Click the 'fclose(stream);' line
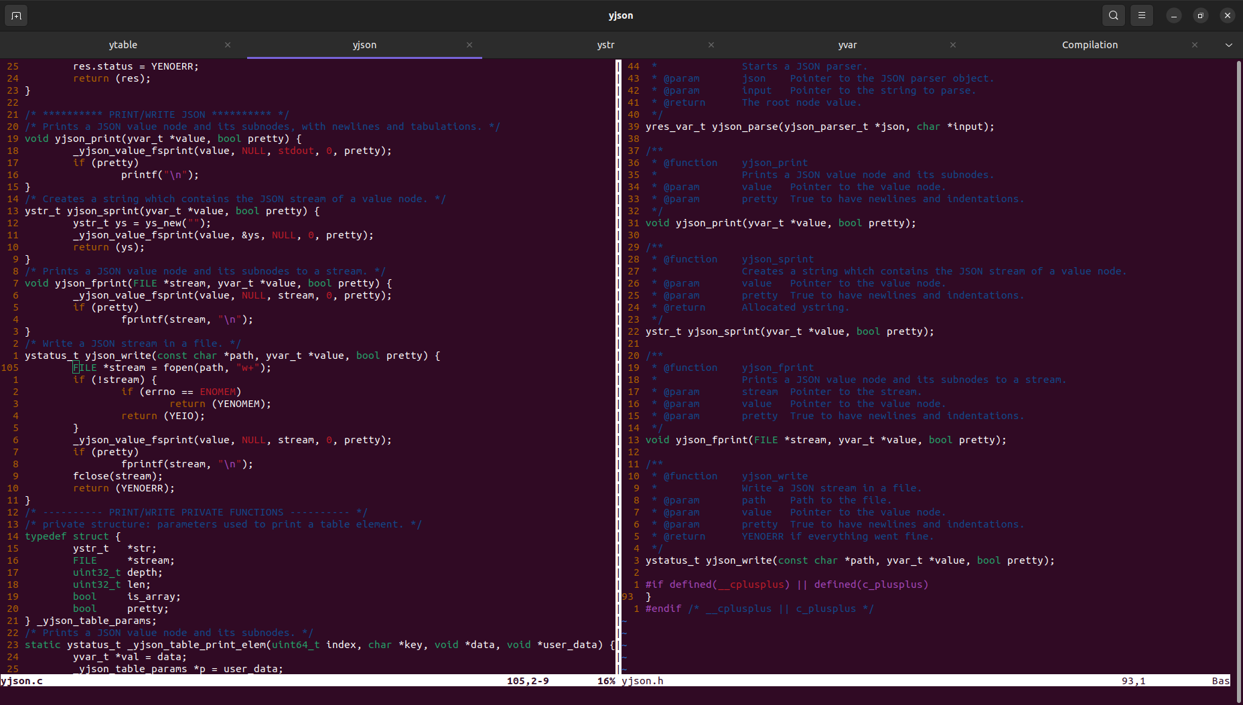This screenshot has width=1243, height=705. click(x=118, y=476)
